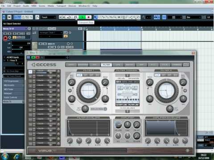
Task: Open the Transport menu
Action: click(x=61, y=6)
